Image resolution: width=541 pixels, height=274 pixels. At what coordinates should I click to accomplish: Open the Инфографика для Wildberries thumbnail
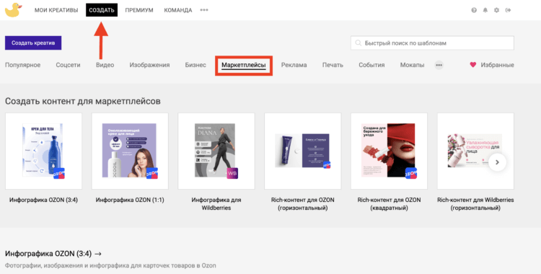216,151
